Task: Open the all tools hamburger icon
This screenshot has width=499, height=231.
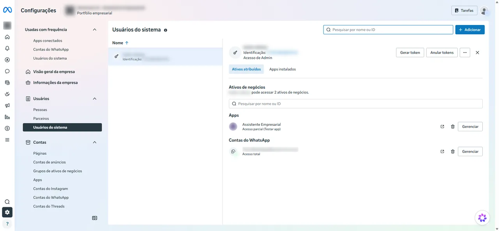Action: (7, 139)
